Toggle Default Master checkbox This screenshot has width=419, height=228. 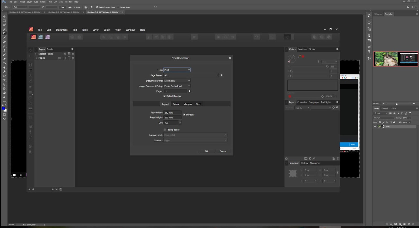(164, 96)
